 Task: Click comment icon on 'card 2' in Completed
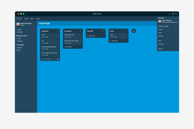tap(44, 37)
